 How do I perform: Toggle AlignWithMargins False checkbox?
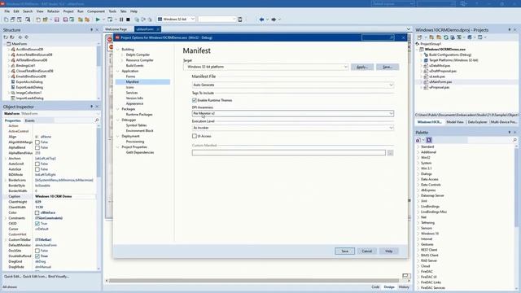tap(37, 142)
